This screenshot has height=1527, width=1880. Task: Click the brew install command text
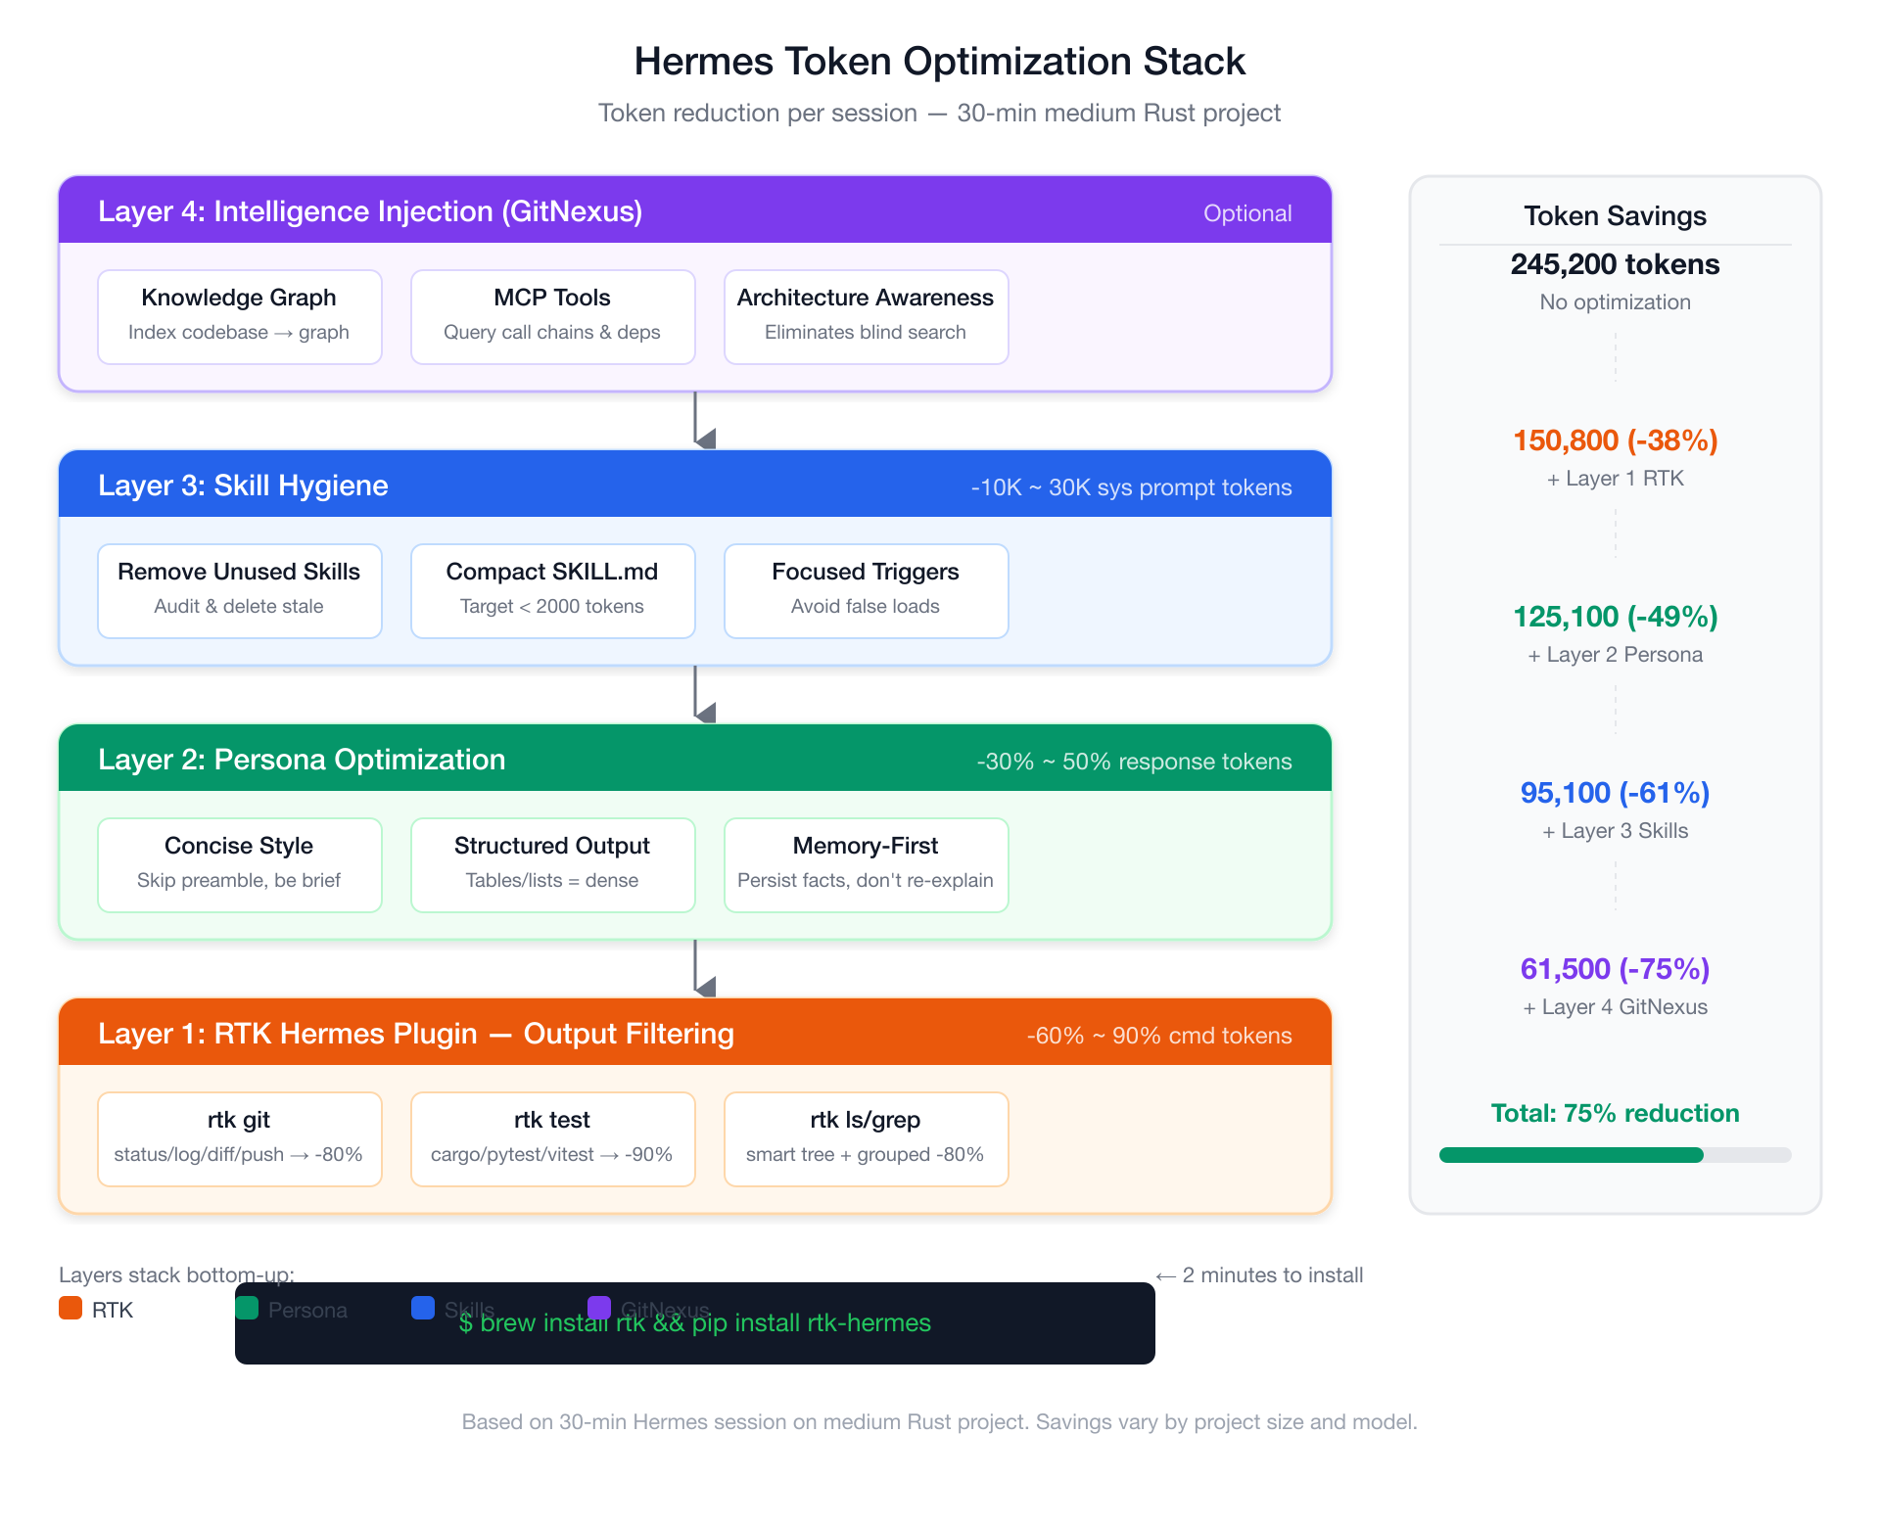click(695, 1322)
